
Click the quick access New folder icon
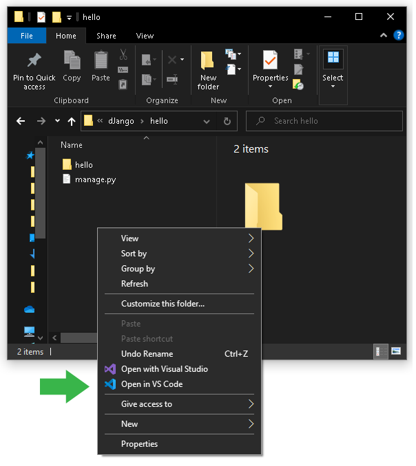click(57, 18)
